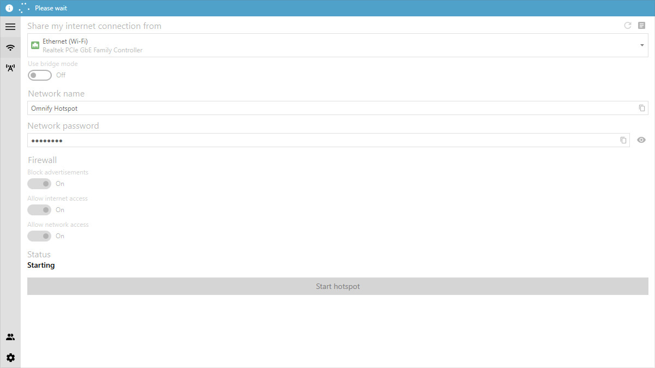Switch to the Wi-Fi repeater tab
The image size is (655, 368).
[x=10, y=67]
